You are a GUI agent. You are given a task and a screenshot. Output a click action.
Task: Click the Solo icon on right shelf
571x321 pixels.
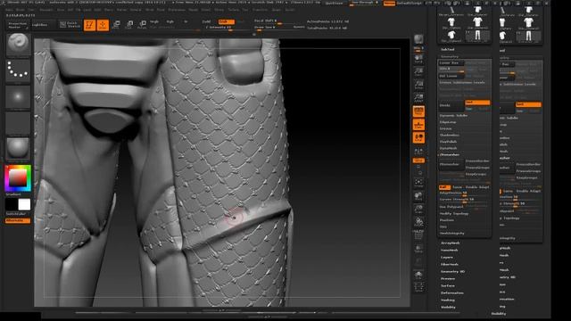pyautogui.click(x=418, y=275)
